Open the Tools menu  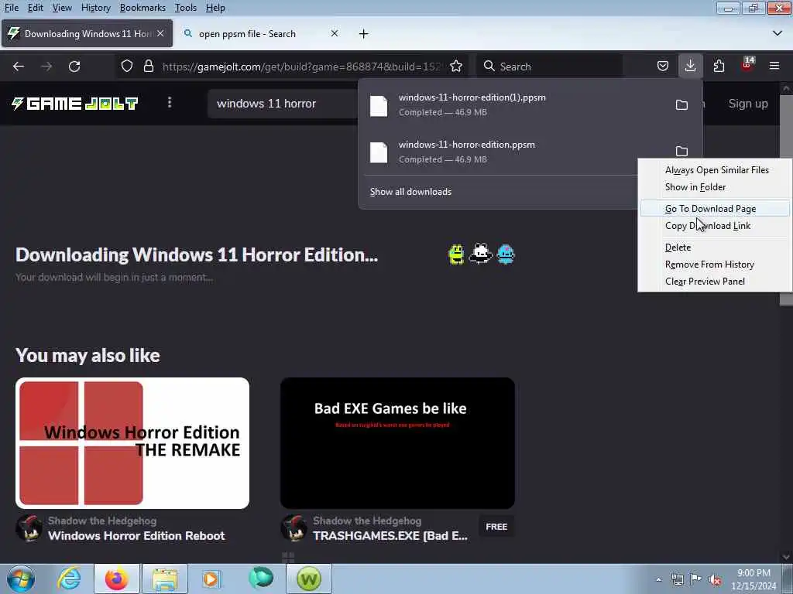coord(186,8)
